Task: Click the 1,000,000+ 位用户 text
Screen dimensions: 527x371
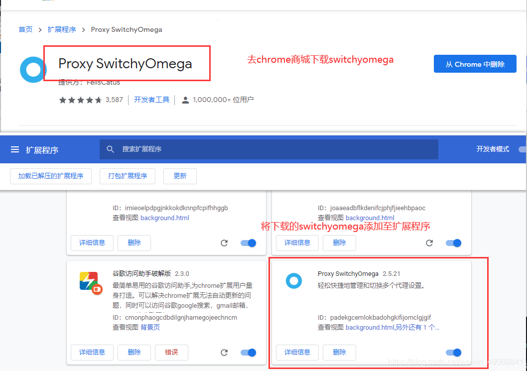Action: tap(223, 100)
